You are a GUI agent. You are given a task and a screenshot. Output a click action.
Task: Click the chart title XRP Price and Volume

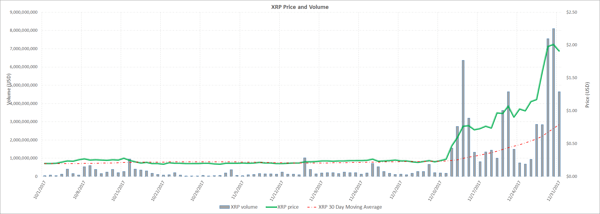tap(300, 7)
